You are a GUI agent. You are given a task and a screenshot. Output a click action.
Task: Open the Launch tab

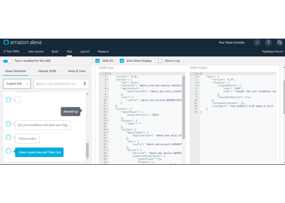tap(85, 51)
